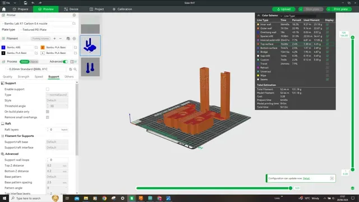
Task: Open the Base pattern dropdown
Action: click(57, 177)
